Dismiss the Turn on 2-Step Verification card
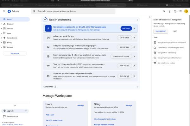The height and width of the screenshot is (126, 190). tap(134, 66)
